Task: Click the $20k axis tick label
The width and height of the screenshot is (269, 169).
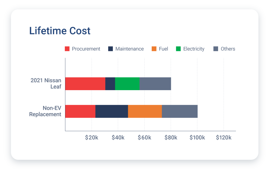Action: [92, 137]
